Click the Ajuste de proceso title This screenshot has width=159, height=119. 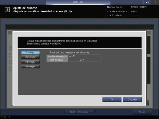pyautogui.click(x=25, y=8)
